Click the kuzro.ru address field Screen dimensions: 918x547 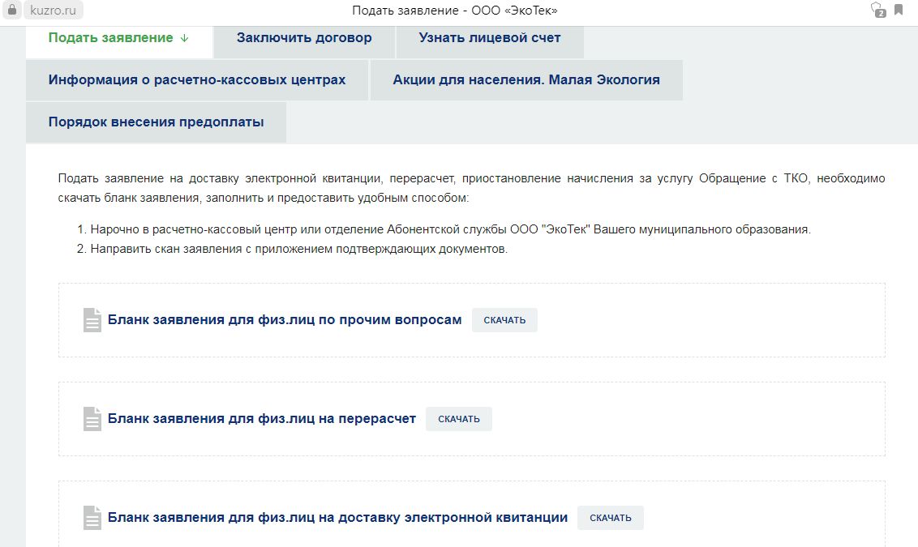pos(53,11)
